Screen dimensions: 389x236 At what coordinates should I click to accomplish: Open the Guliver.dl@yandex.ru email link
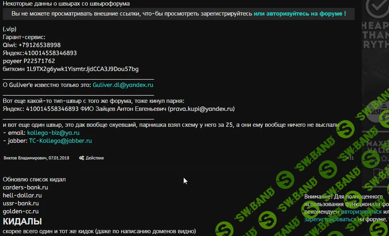pyautogui.click(x=123, y=85)
